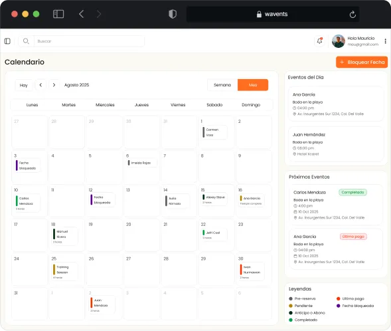
Task: Go to next month chevron
Action: pyautogui.click(x=54, y=85)
